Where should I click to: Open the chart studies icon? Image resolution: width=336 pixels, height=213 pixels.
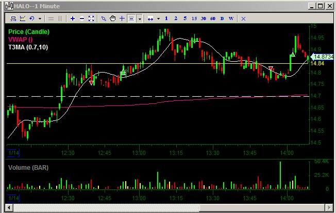tap(23, 19)
